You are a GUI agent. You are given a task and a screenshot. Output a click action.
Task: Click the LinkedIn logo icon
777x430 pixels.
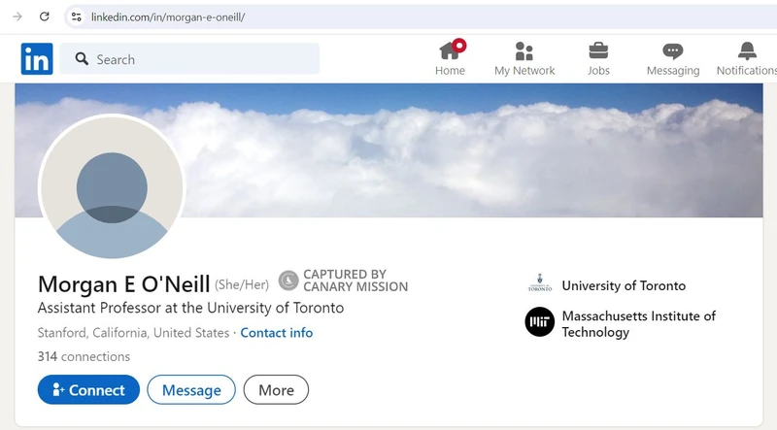click(x=37, y=59)
